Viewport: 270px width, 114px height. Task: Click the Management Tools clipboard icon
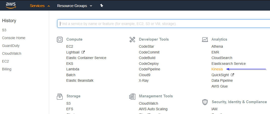(132, 96)
